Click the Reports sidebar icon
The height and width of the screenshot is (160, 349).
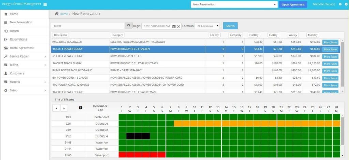6,82
